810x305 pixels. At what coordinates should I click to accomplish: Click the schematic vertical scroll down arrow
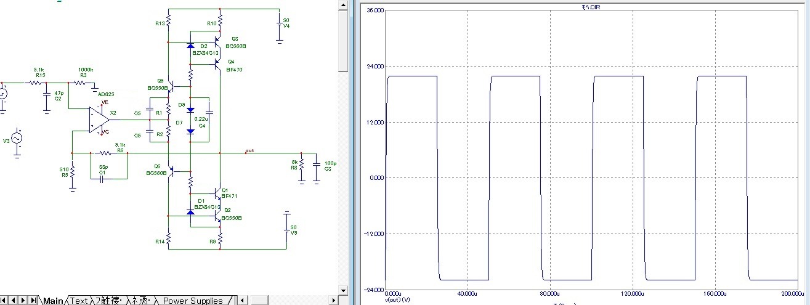pos(342,291)
